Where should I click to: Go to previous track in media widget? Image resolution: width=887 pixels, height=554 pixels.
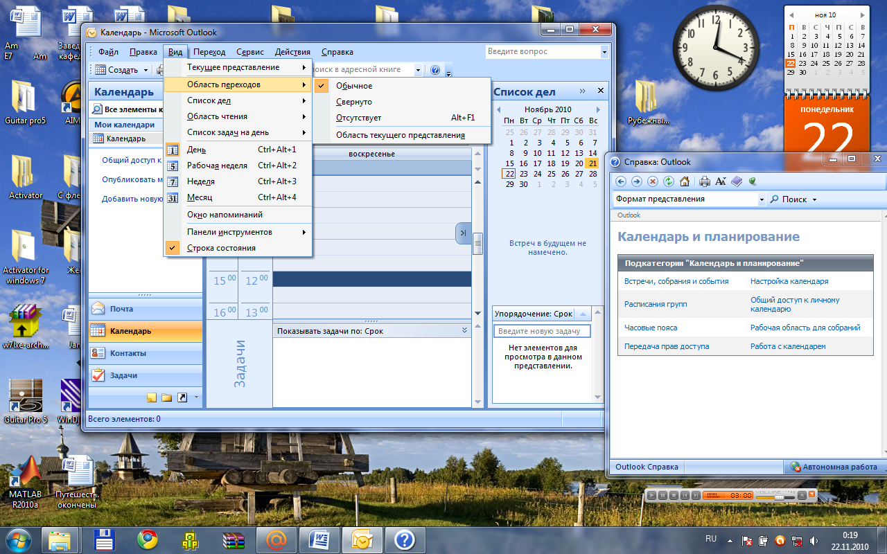point(685,495)
